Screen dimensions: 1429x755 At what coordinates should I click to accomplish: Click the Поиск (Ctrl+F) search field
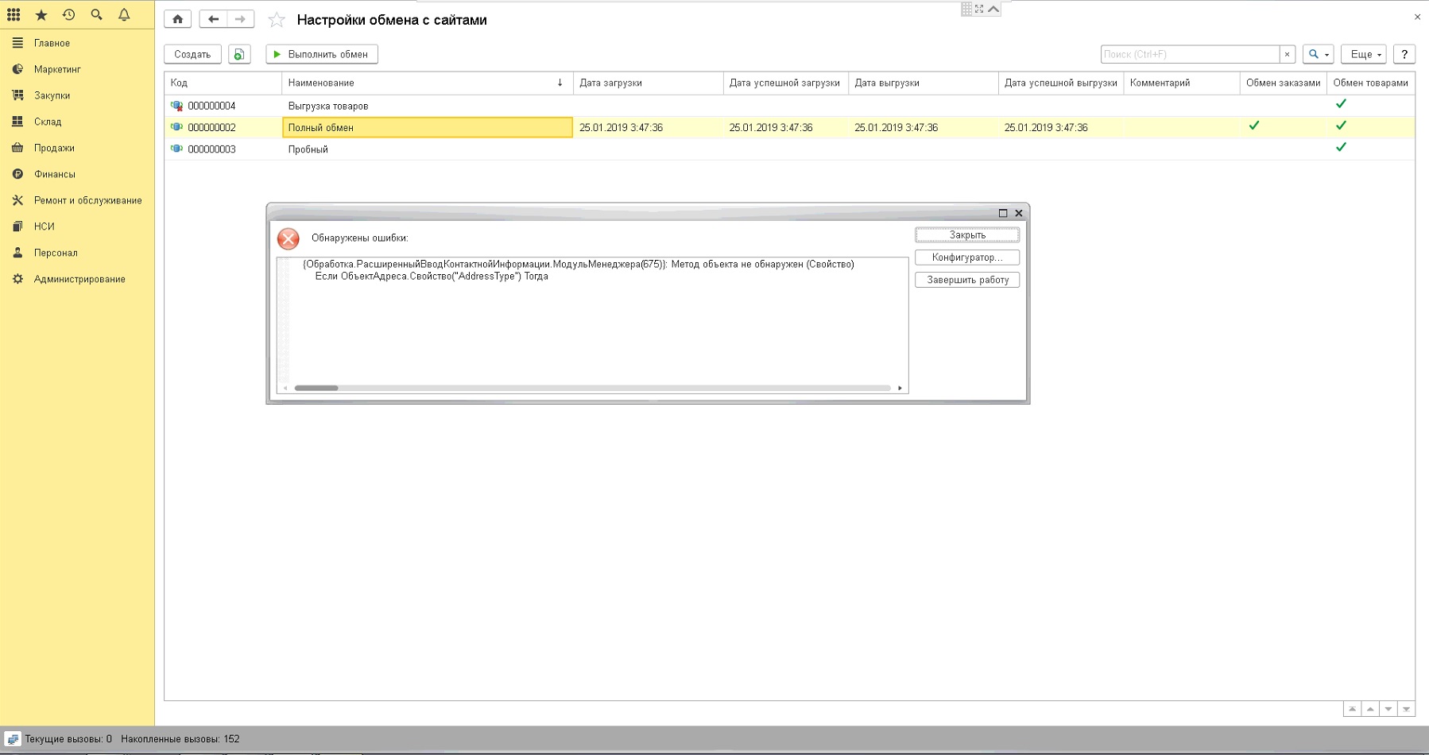pos(1189,54)
